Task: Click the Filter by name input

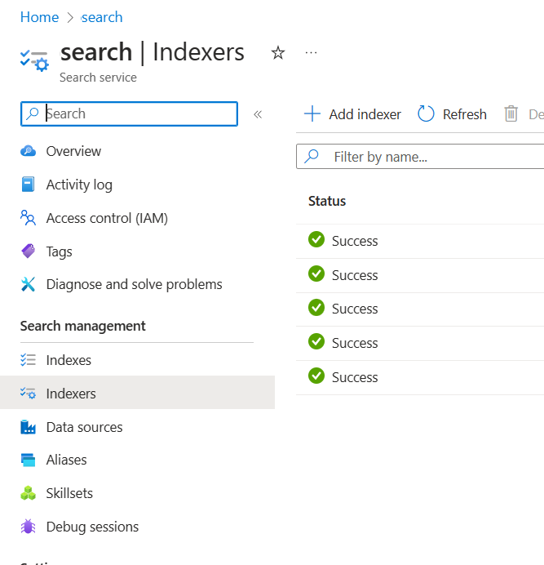Action: [432, 157]
